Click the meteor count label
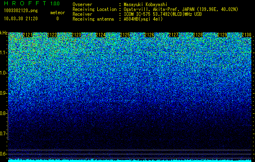The width and height of the screenshot is (255, 162). point(58,13)
